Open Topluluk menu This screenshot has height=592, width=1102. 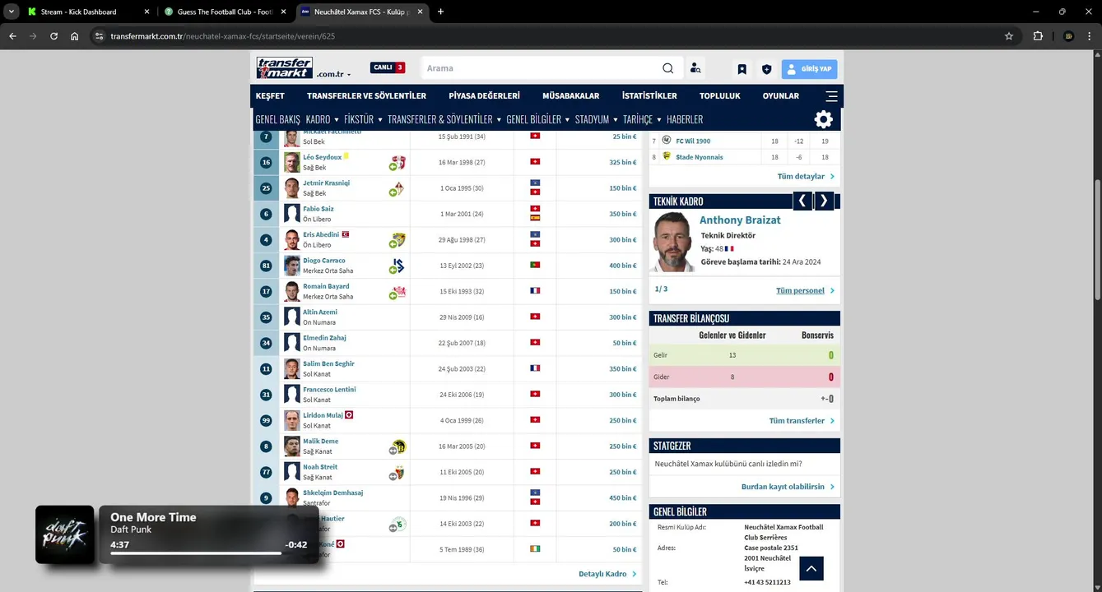tap(720, 96)
